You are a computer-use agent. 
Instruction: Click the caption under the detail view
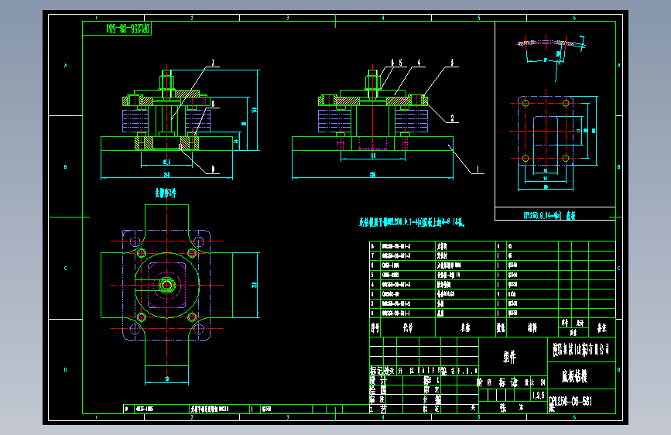[x=549, y=215]
